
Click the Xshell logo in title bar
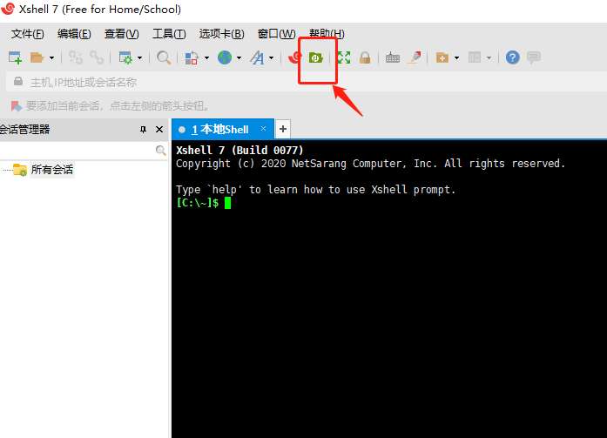click(x=8, y=9)
